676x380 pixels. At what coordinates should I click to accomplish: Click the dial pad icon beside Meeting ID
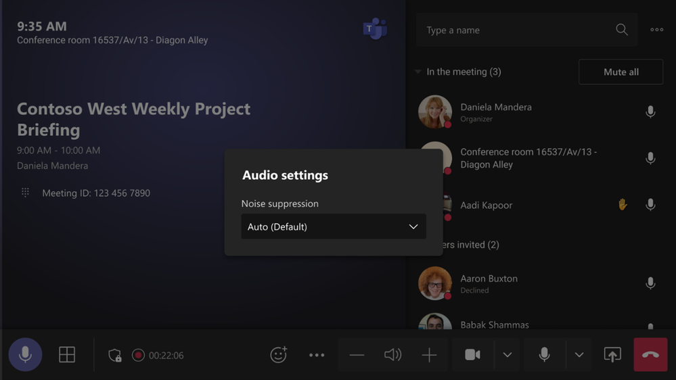(x=26, y=193)
